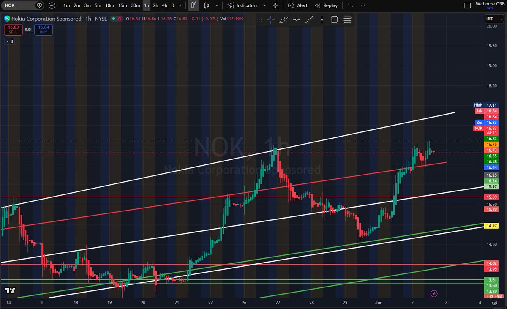Click the 26 date on time axis
Image resolution: width=507 pixels, height=309 pixels.
(x=243, y=303)
